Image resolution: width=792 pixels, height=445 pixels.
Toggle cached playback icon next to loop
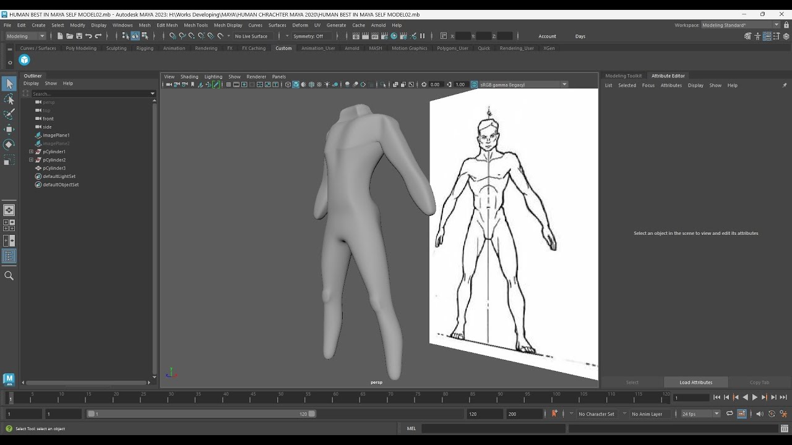pos(742,414)
